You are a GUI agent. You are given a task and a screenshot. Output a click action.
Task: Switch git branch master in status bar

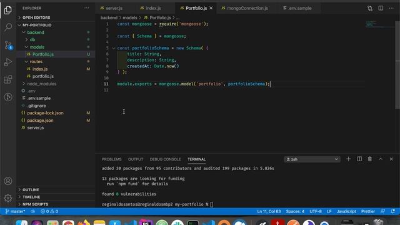coord(15,211)
